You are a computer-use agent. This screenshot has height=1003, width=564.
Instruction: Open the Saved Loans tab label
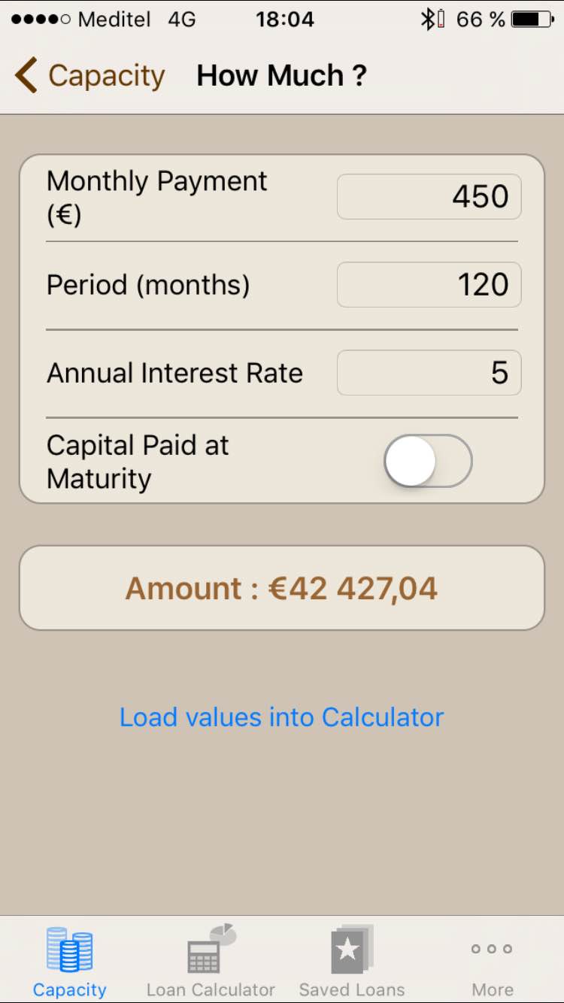(351, 989)
